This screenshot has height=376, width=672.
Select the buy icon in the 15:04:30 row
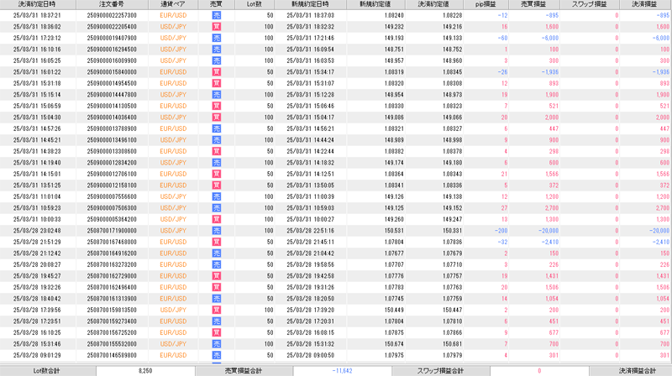click(x=217, y=117)
